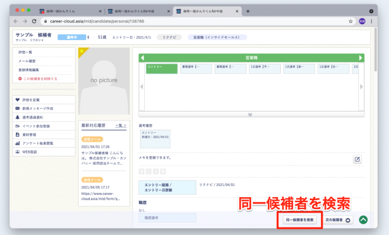Image resolution: width=389 pixels, height=235 pixels.
Task: Bookmark the page with the star icon
Action: point(351,21)
